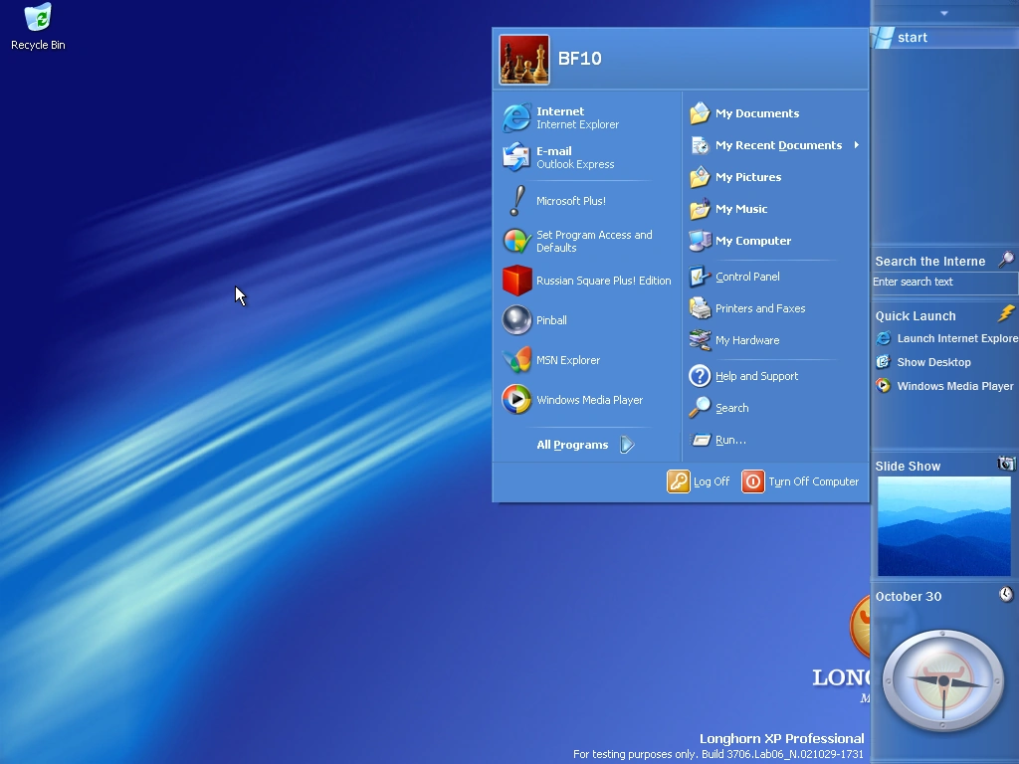
Task: Open My Music folder icon
Action: coord(700,209)
